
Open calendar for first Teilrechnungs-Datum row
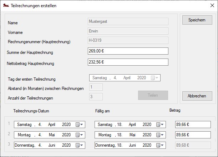(79, 125)
